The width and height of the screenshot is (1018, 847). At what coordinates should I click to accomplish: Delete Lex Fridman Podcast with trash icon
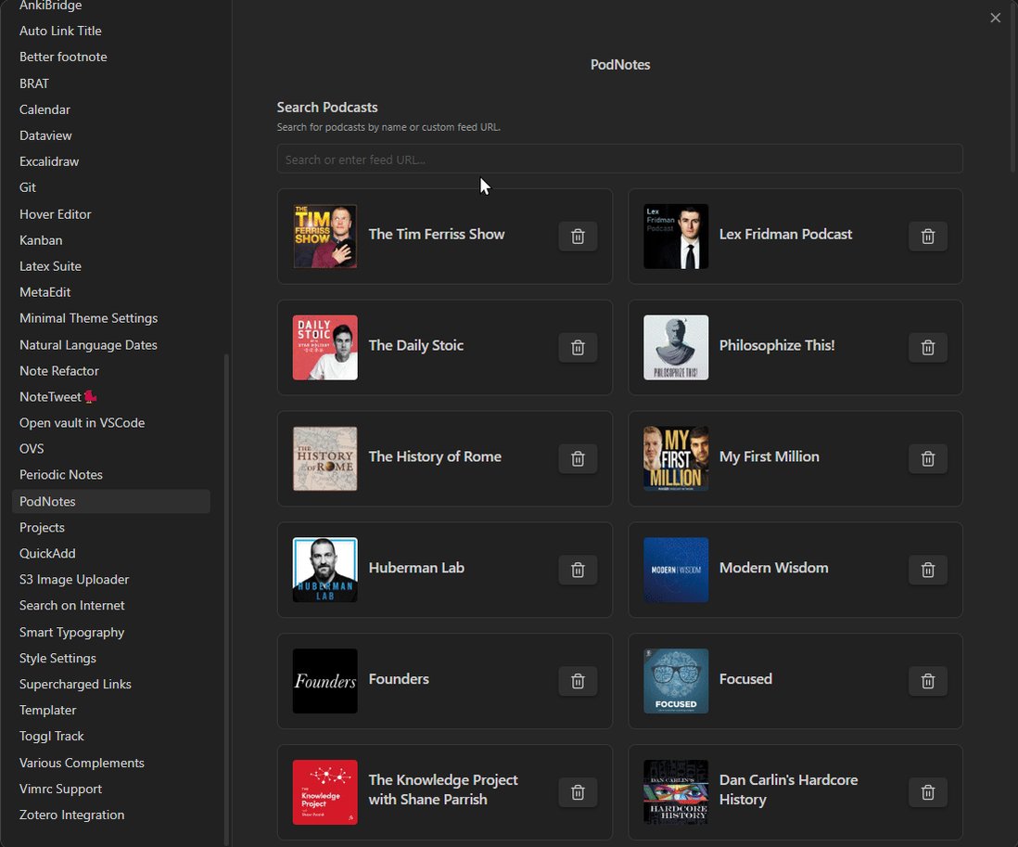pos(928,237)
